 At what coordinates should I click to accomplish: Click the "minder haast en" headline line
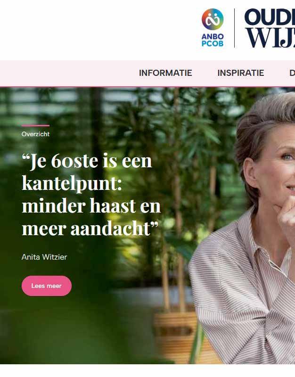point(91,206)
